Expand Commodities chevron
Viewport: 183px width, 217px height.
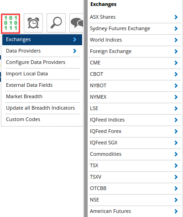[x=176, y=154]
